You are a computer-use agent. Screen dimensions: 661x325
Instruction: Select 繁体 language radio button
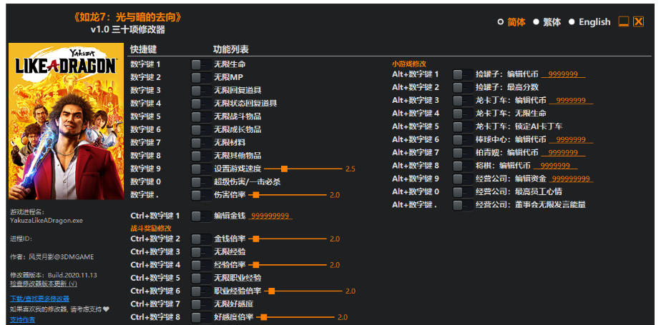click(536, 22)
